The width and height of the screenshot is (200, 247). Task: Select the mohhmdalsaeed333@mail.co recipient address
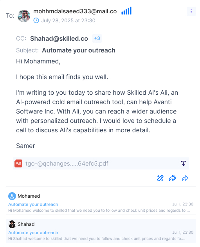[x=75, y=11]
